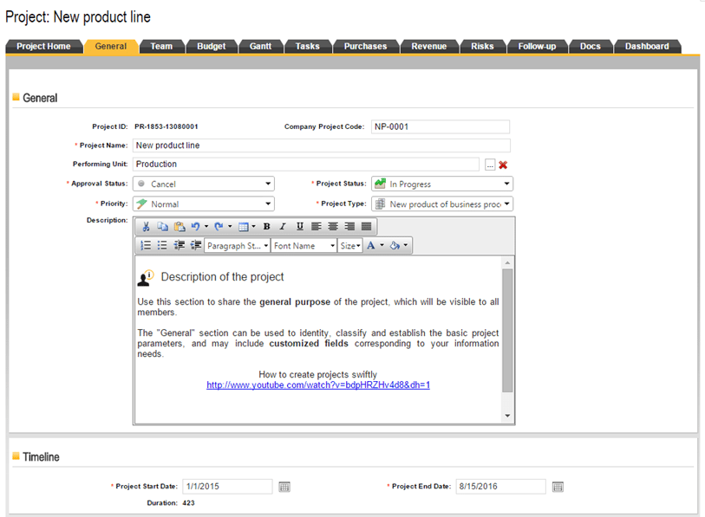Click the Undo arrow icon
Screen dimensions: 705x517
click(x=196, y=227)
